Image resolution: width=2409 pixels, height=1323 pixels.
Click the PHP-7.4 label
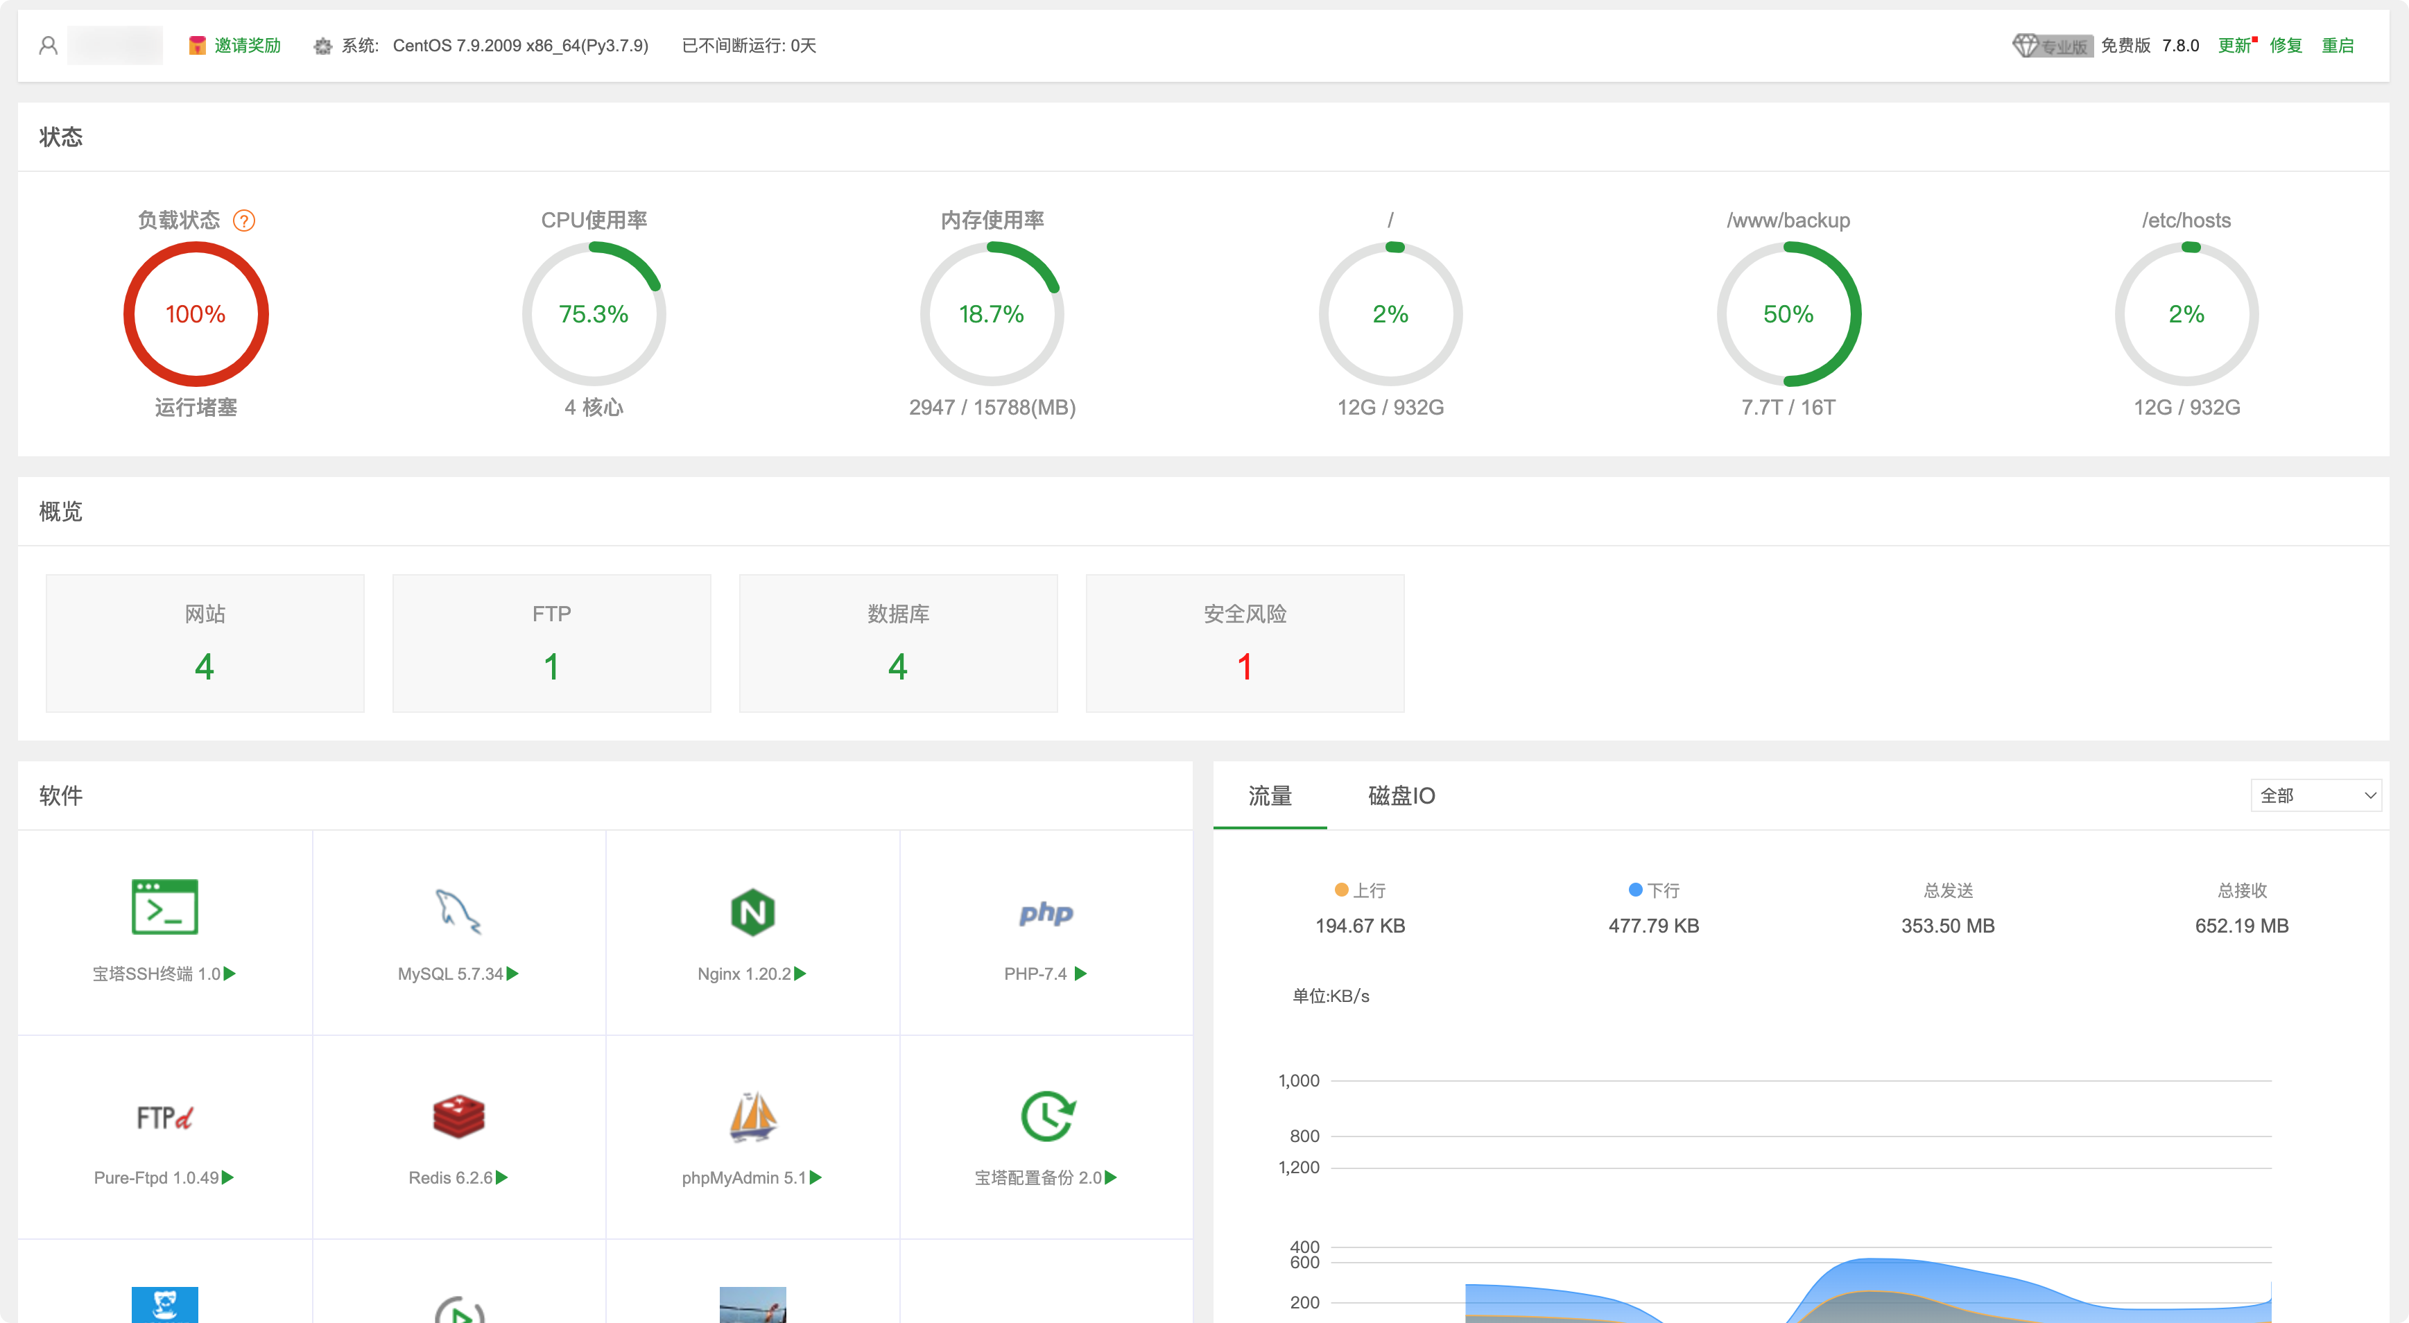(1035, 974)
